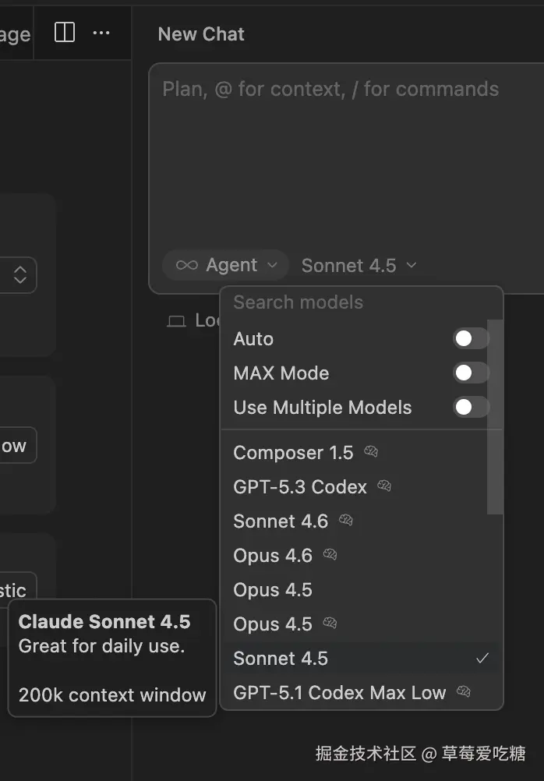
Task: Enable the Auto model toggle
Action: tap(471, 338)
